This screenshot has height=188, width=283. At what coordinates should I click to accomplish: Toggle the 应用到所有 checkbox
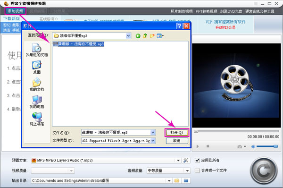197,160
